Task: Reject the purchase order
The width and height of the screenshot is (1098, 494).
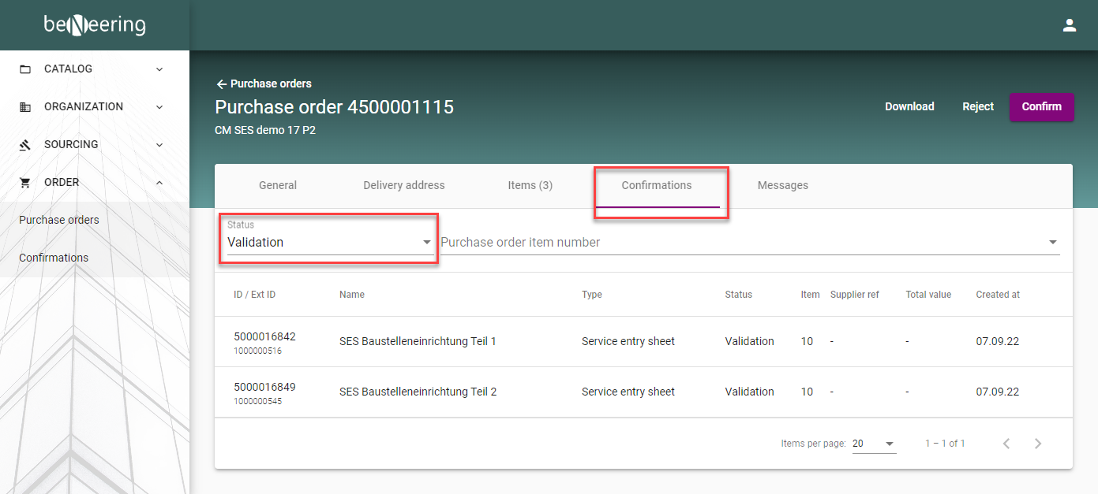Action: pyautogui.click(x=977, y=106)
